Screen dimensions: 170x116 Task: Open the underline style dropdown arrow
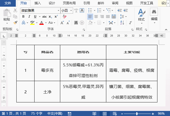click(40, 17)
